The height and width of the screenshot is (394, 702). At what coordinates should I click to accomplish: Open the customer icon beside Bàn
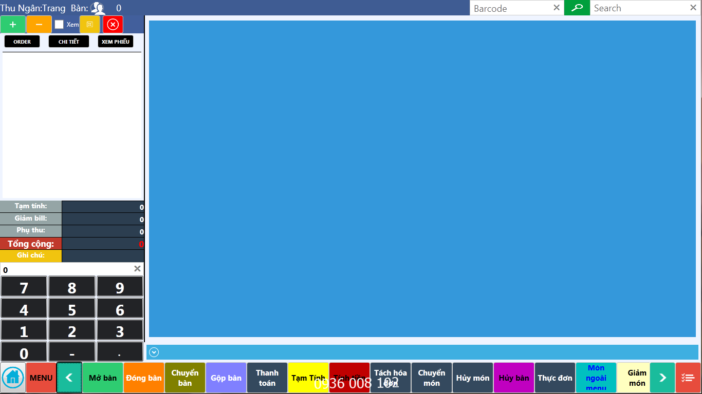[98, 8]
